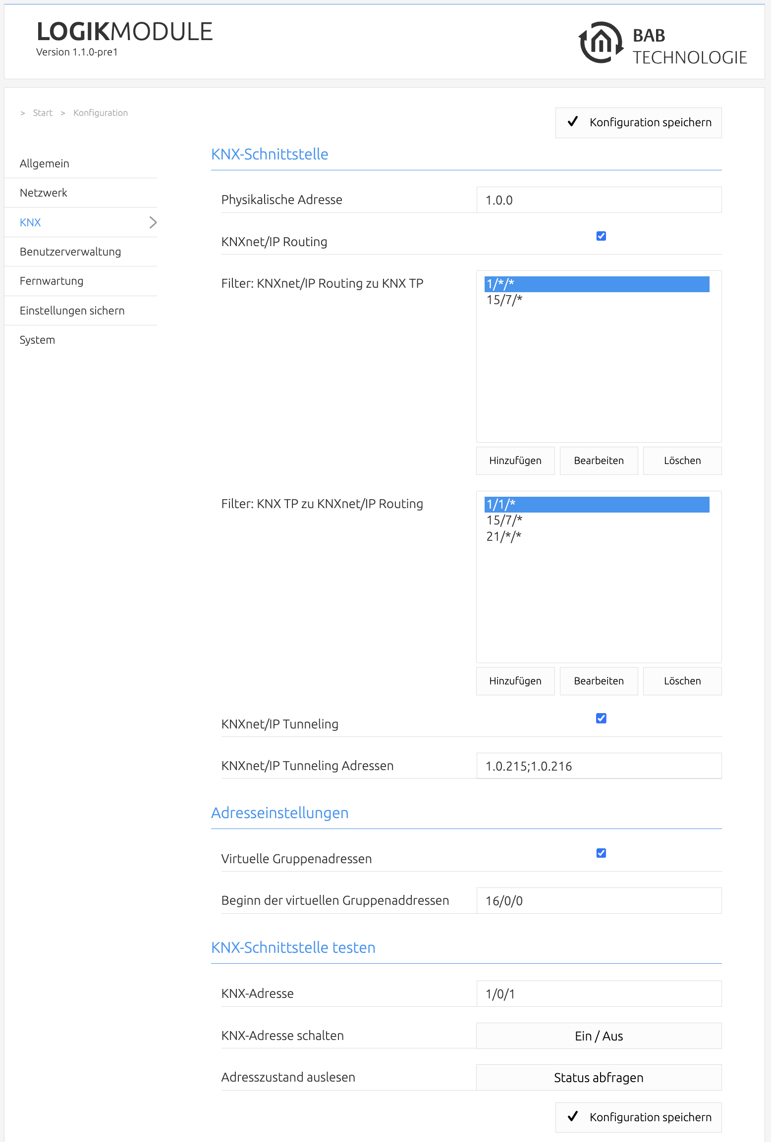The height and width of the screenshot is (1142, 771).
Task: Click Hinzufügen under the first filter list
Action: (515, 461)
